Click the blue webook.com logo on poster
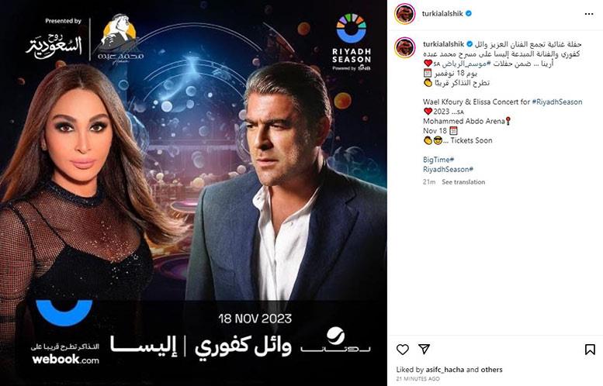Screen dimensions: 603x386 64,333
